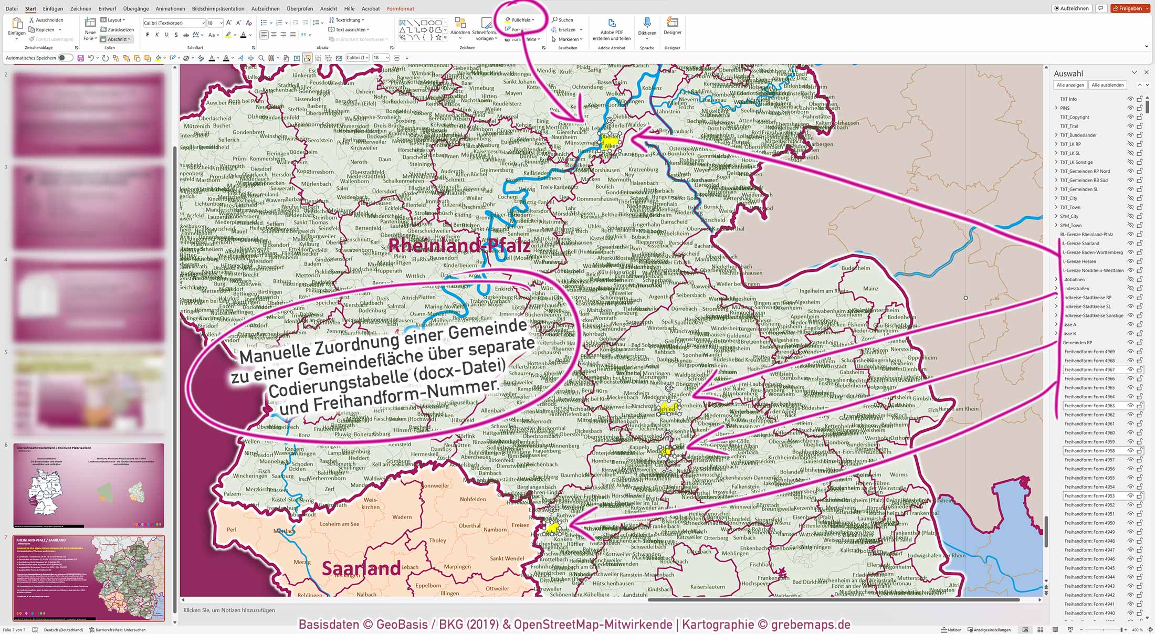Apply underline using the U icon
Image resolution: width=1155 pixels, height=634 pixels.
[x=167, y=34]
